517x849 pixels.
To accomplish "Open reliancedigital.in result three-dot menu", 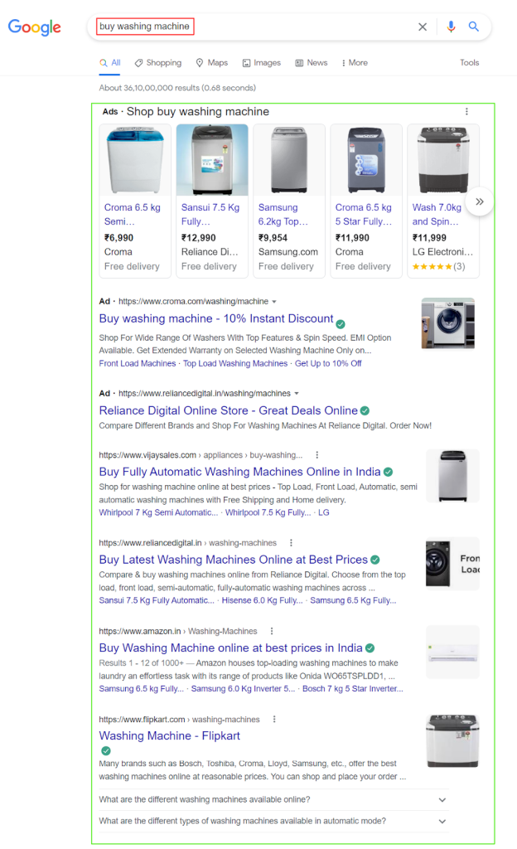I will click(291, 542).
